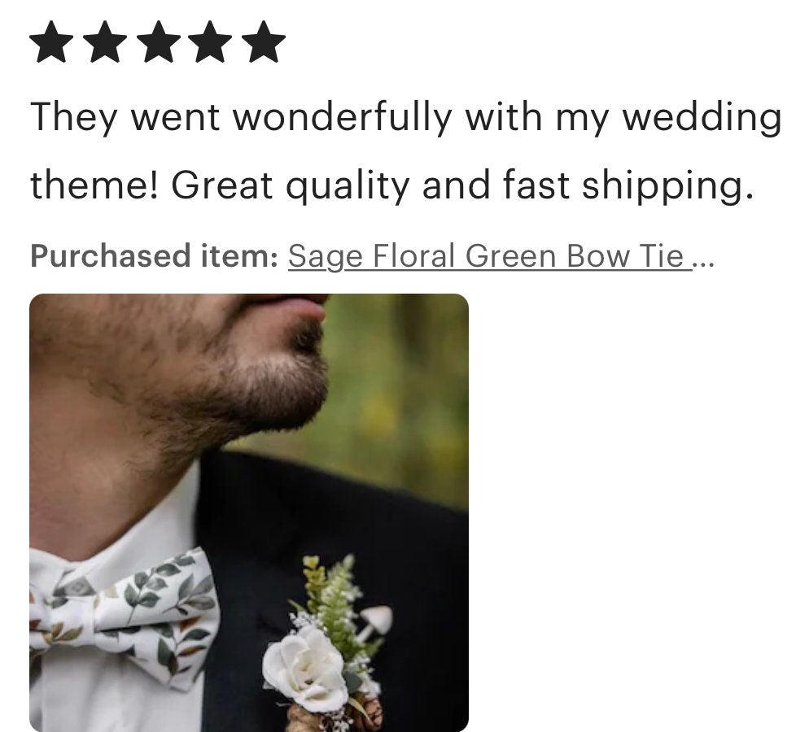The image size is (809, 732).
Task: Click 'Great quality and fast shipping' text
Action: tap(459, 185)
